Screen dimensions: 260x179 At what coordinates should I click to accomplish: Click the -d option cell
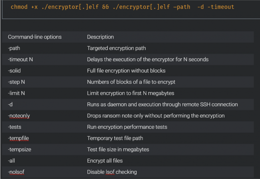pyautogui.click(x=10, y=104)
